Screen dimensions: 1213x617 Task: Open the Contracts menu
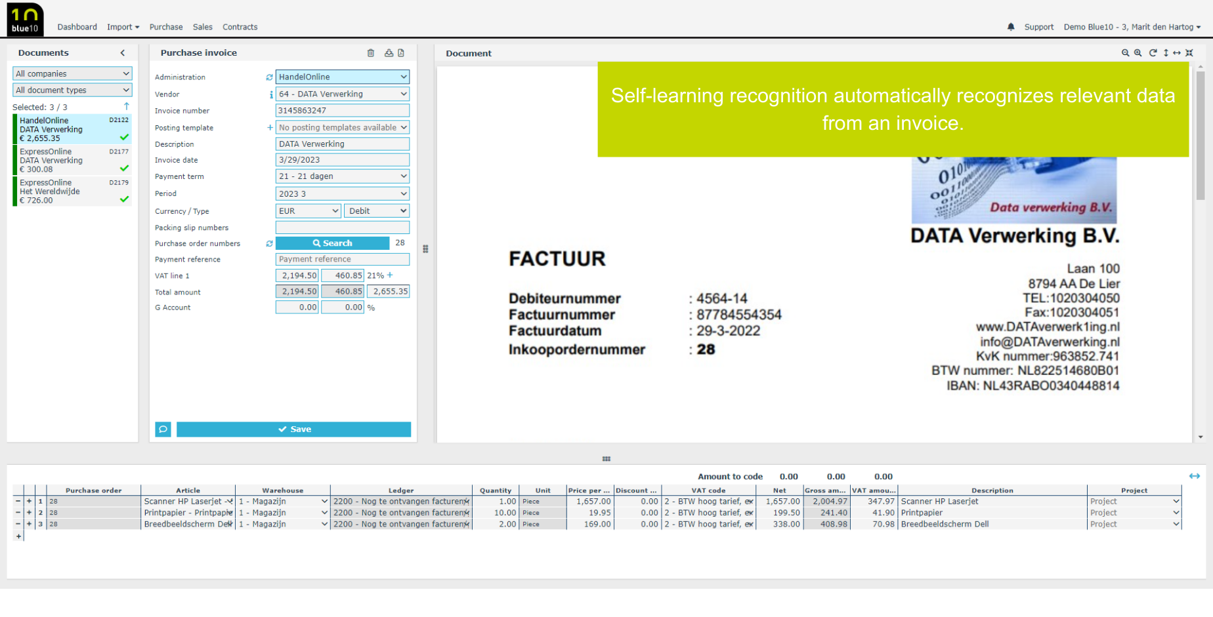click(240, 27)
